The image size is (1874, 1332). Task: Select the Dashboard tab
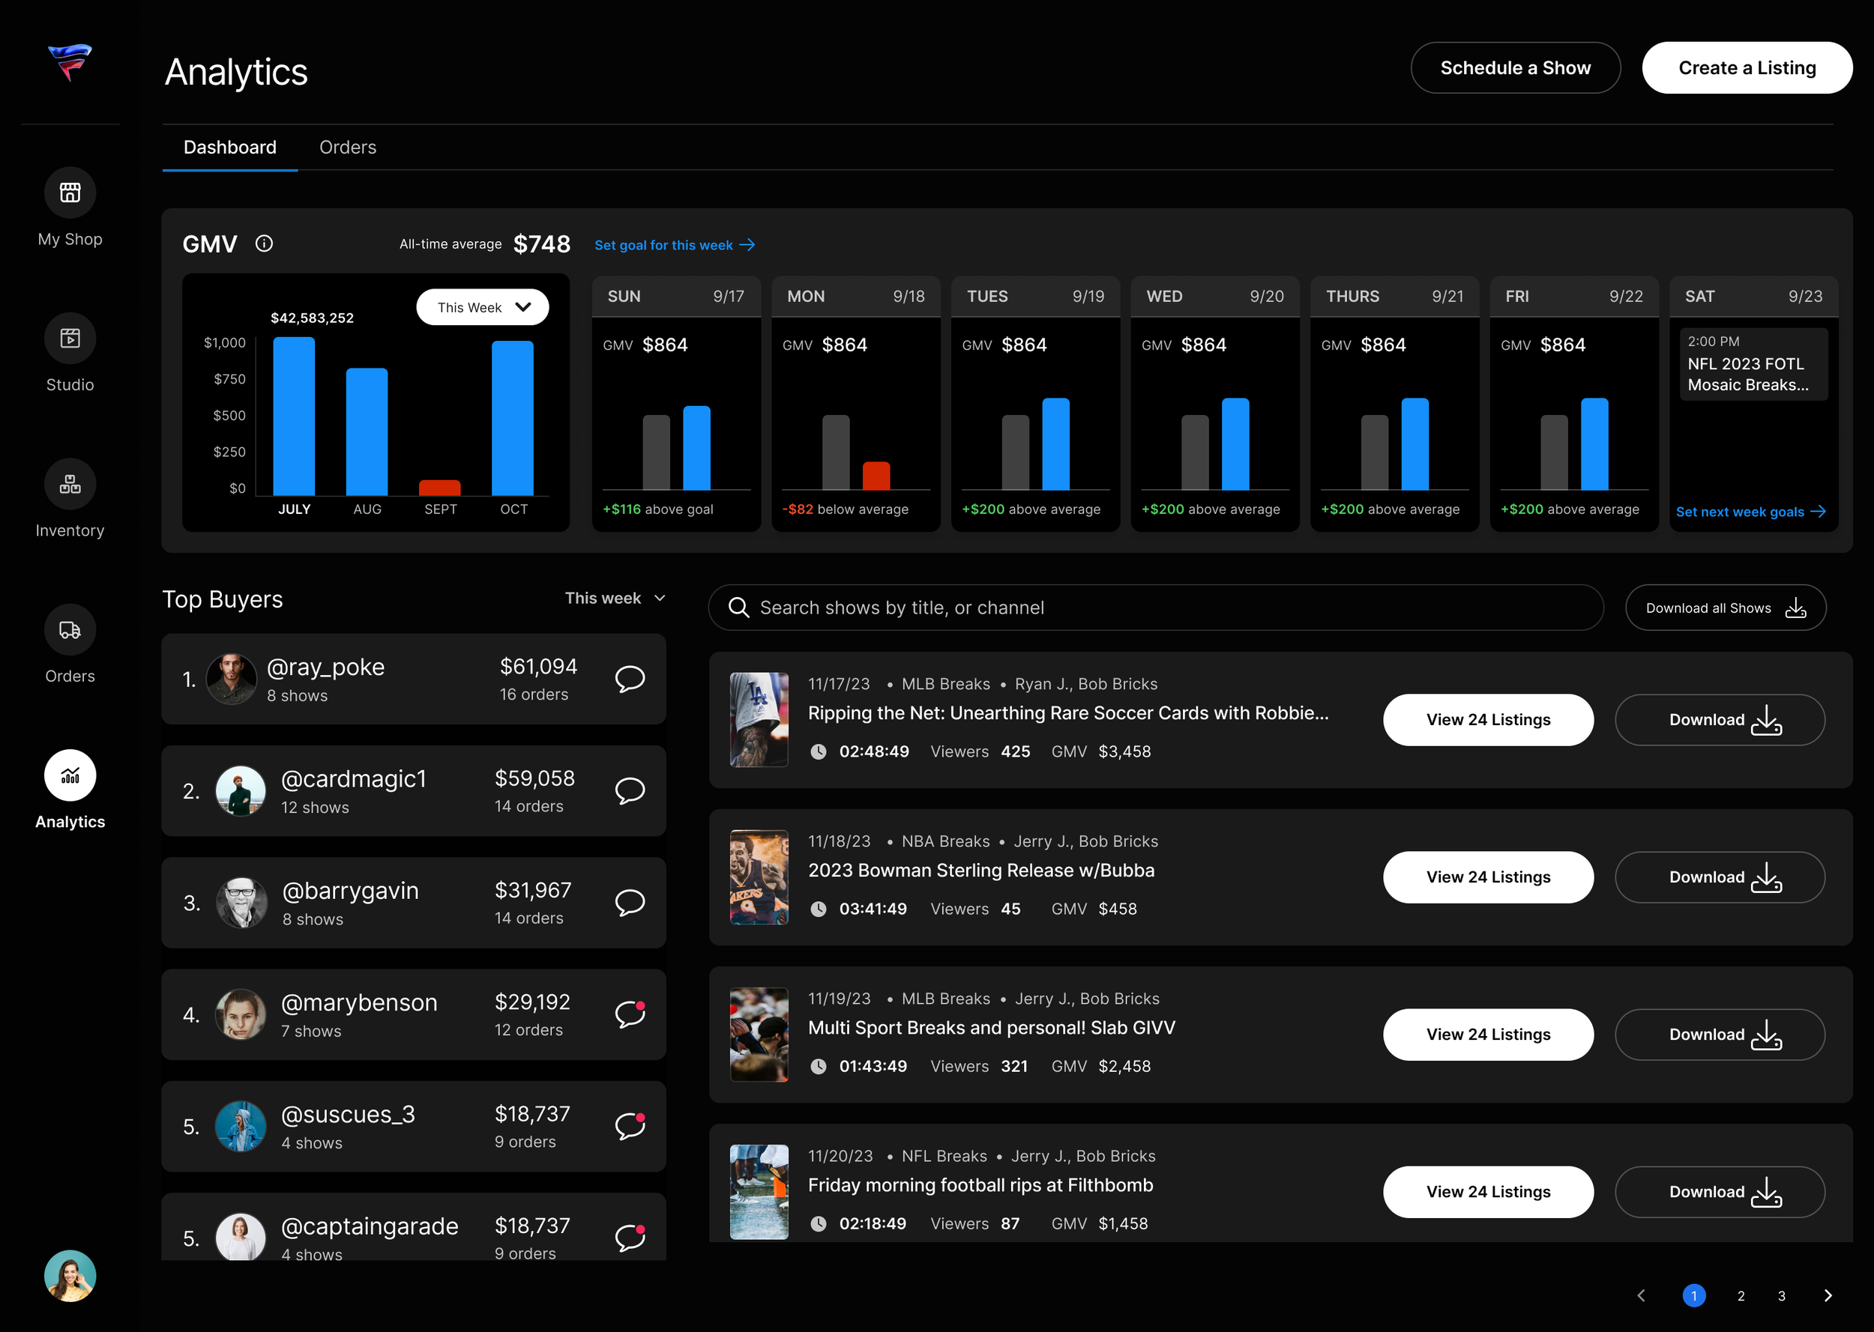[229, 148]
